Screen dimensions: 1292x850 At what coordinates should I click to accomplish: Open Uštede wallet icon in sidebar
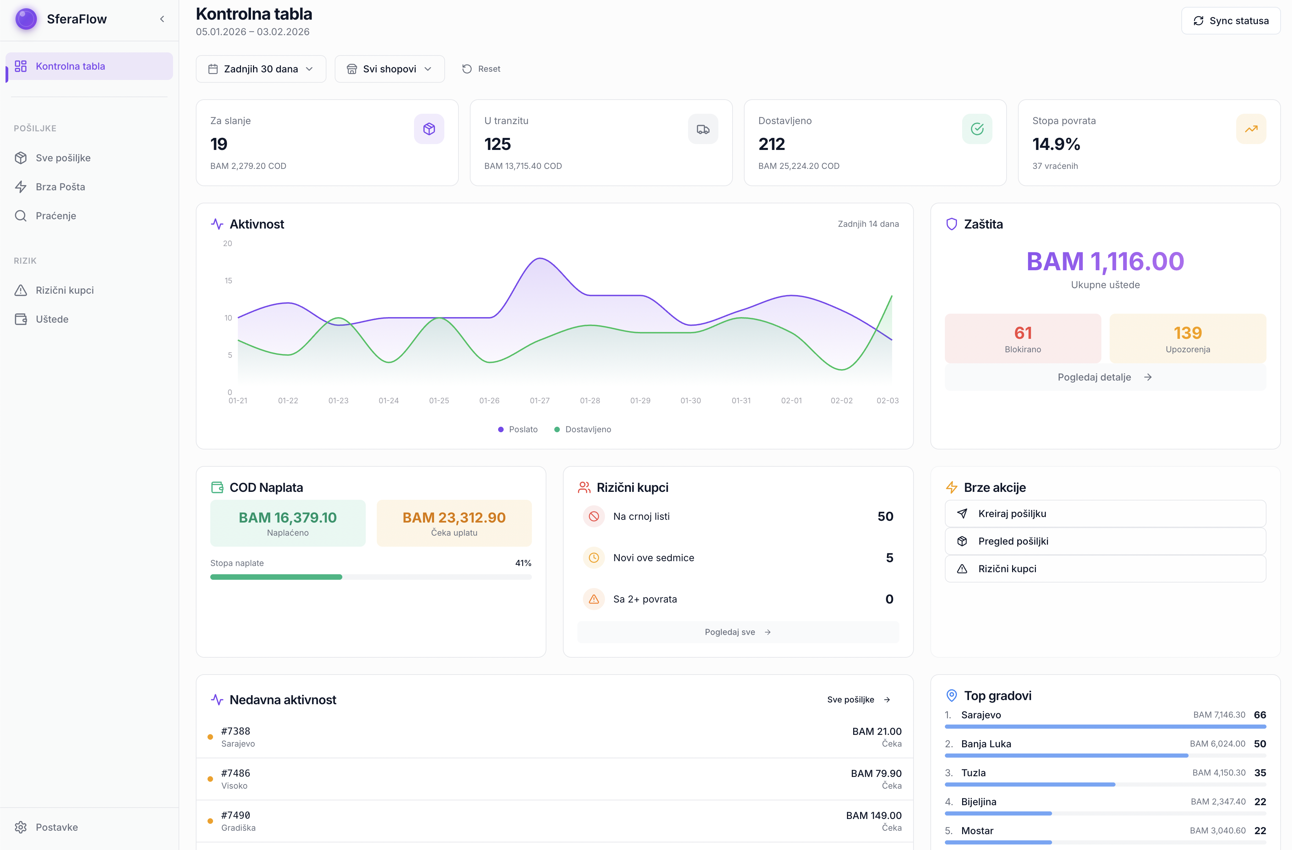pos(21,319)
